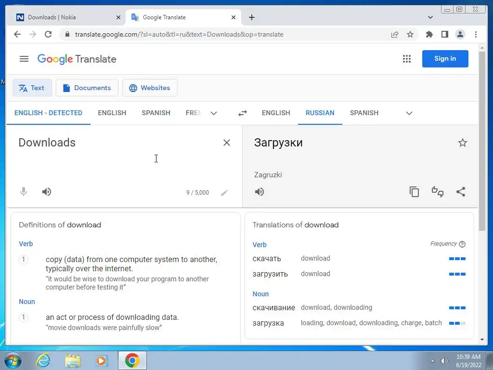Choose Spanish as source language
Image resolution: width=493 pixels, height=370 pixels.
pyautogui.click(x=156, y=113)
